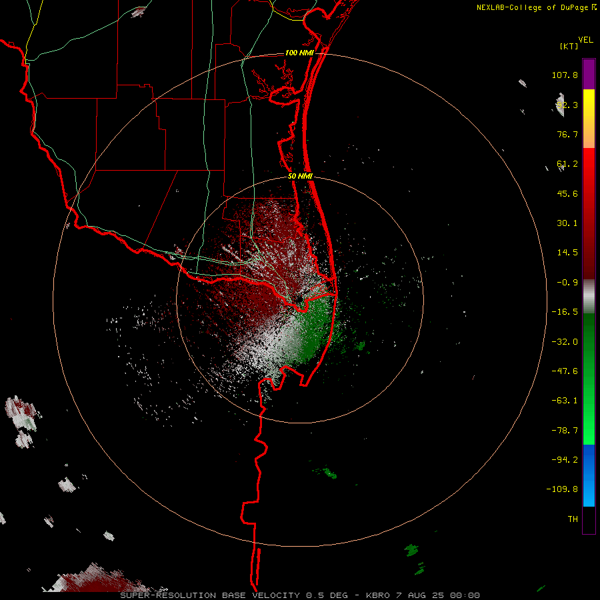The width and height of the screenshot is (600, 600).
Task: Click the 107.8 velocity scale value
Action: (x=565, y=75)
